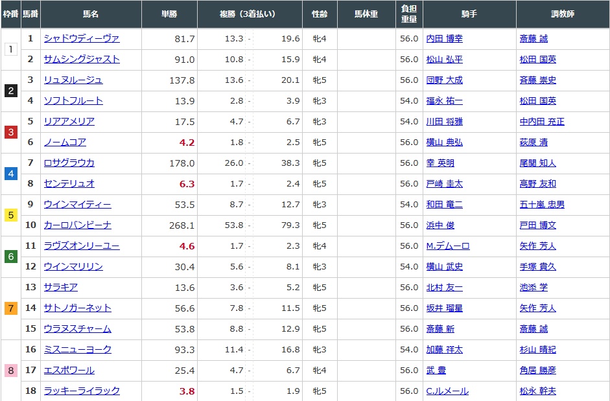Open jockey link 武 豊
This screenshot has width=610, height=401.
point(436,371)
